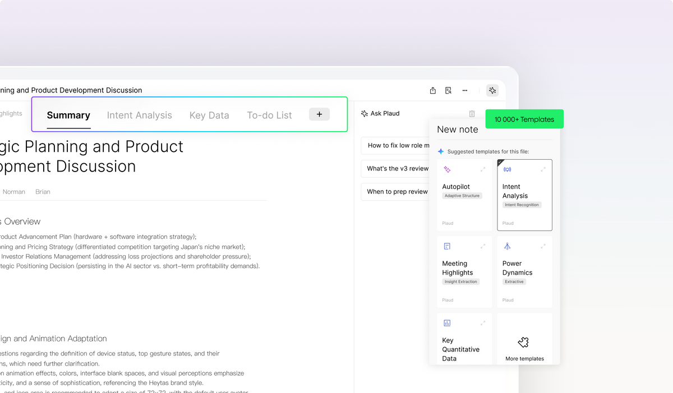
Task: Expand the Power Dynamics template preview
Action: 543,246
